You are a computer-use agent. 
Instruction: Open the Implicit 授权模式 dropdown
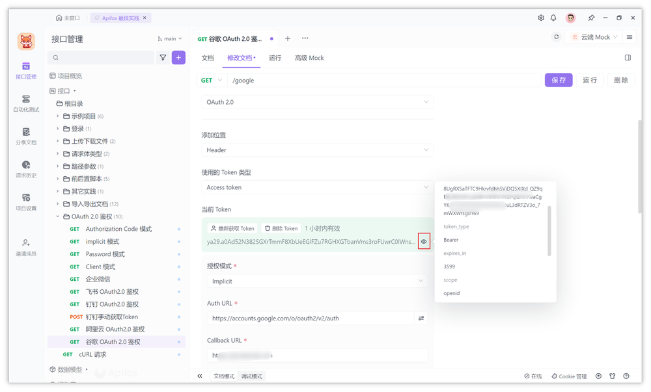click(318, 281)
